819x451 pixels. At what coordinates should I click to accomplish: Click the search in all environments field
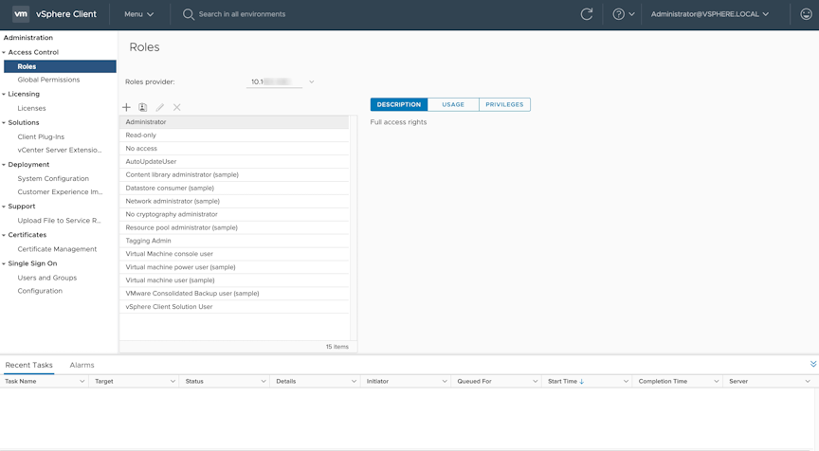click(242, 14)
